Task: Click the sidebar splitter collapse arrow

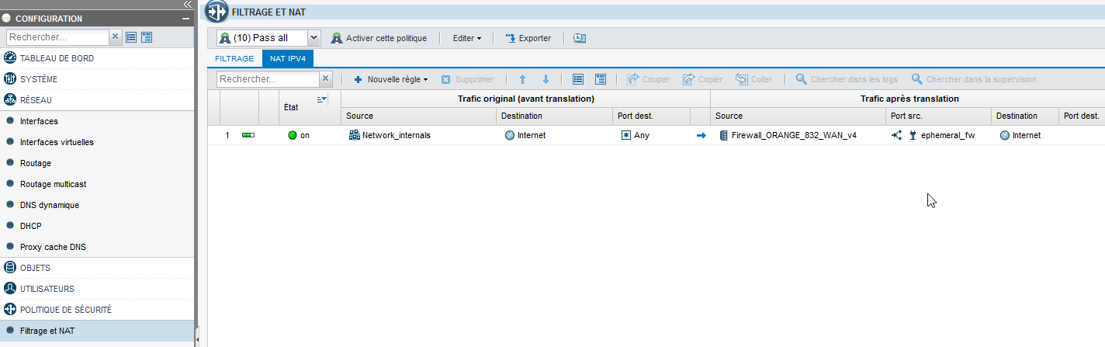Action: 197,338
